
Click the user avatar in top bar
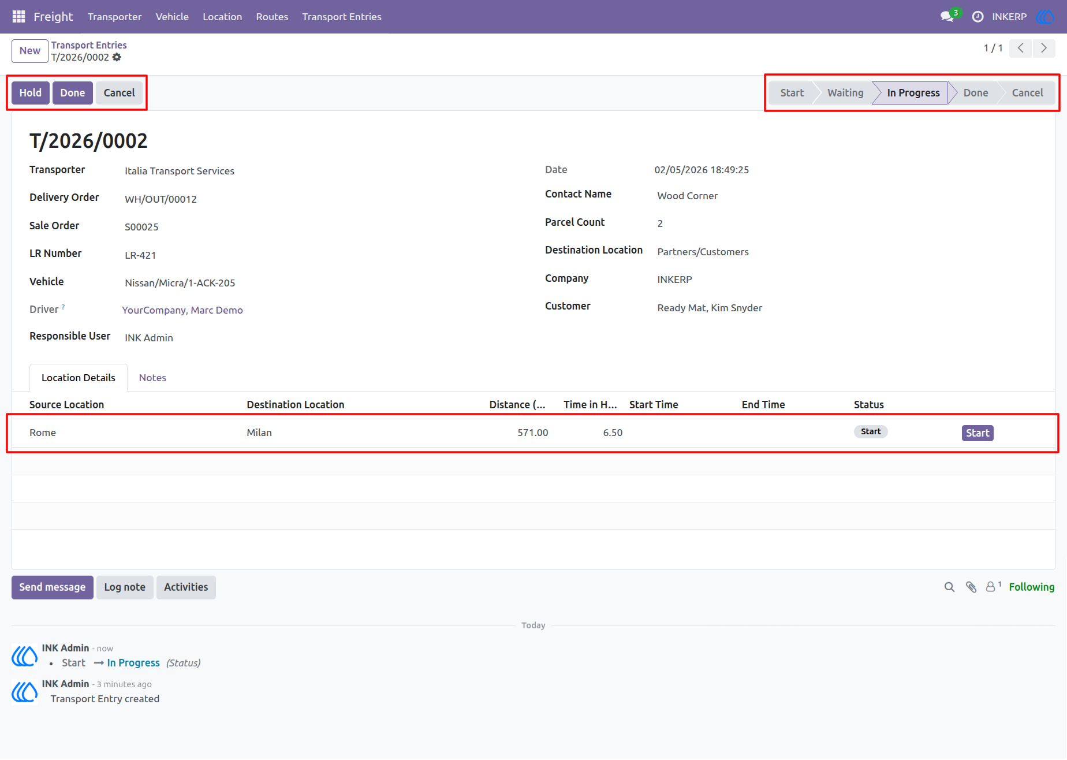point(1045,17)
